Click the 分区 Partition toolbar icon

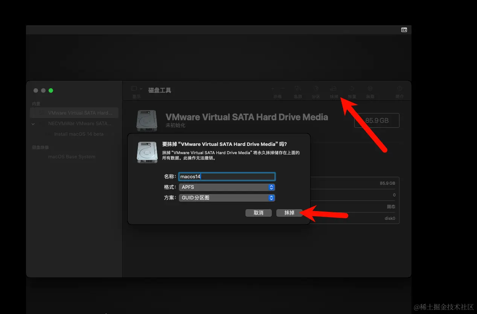point(316,89)
